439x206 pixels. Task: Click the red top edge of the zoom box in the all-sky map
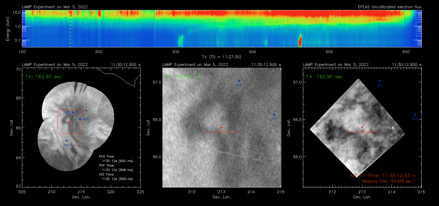click(69, 110)
